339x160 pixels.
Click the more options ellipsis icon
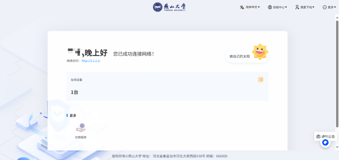coord(325,7)
